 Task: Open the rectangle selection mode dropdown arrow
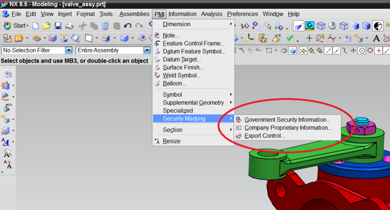[275, 51]
